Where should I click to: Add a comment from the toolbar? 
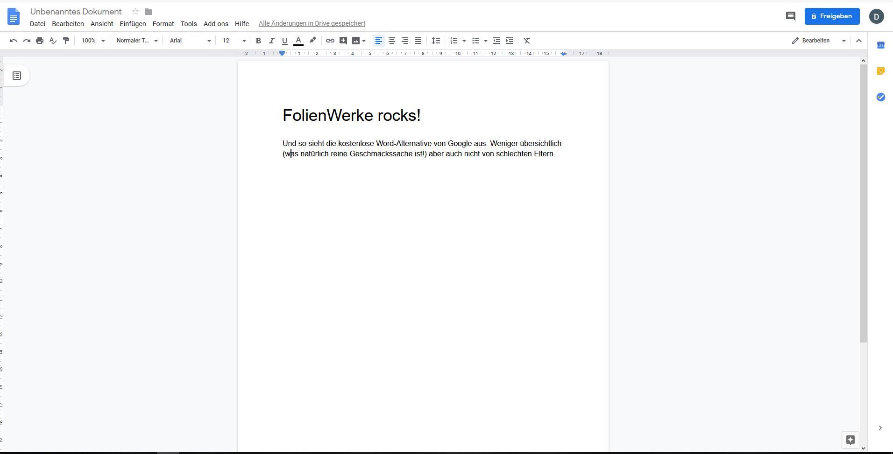pos(343,41)
